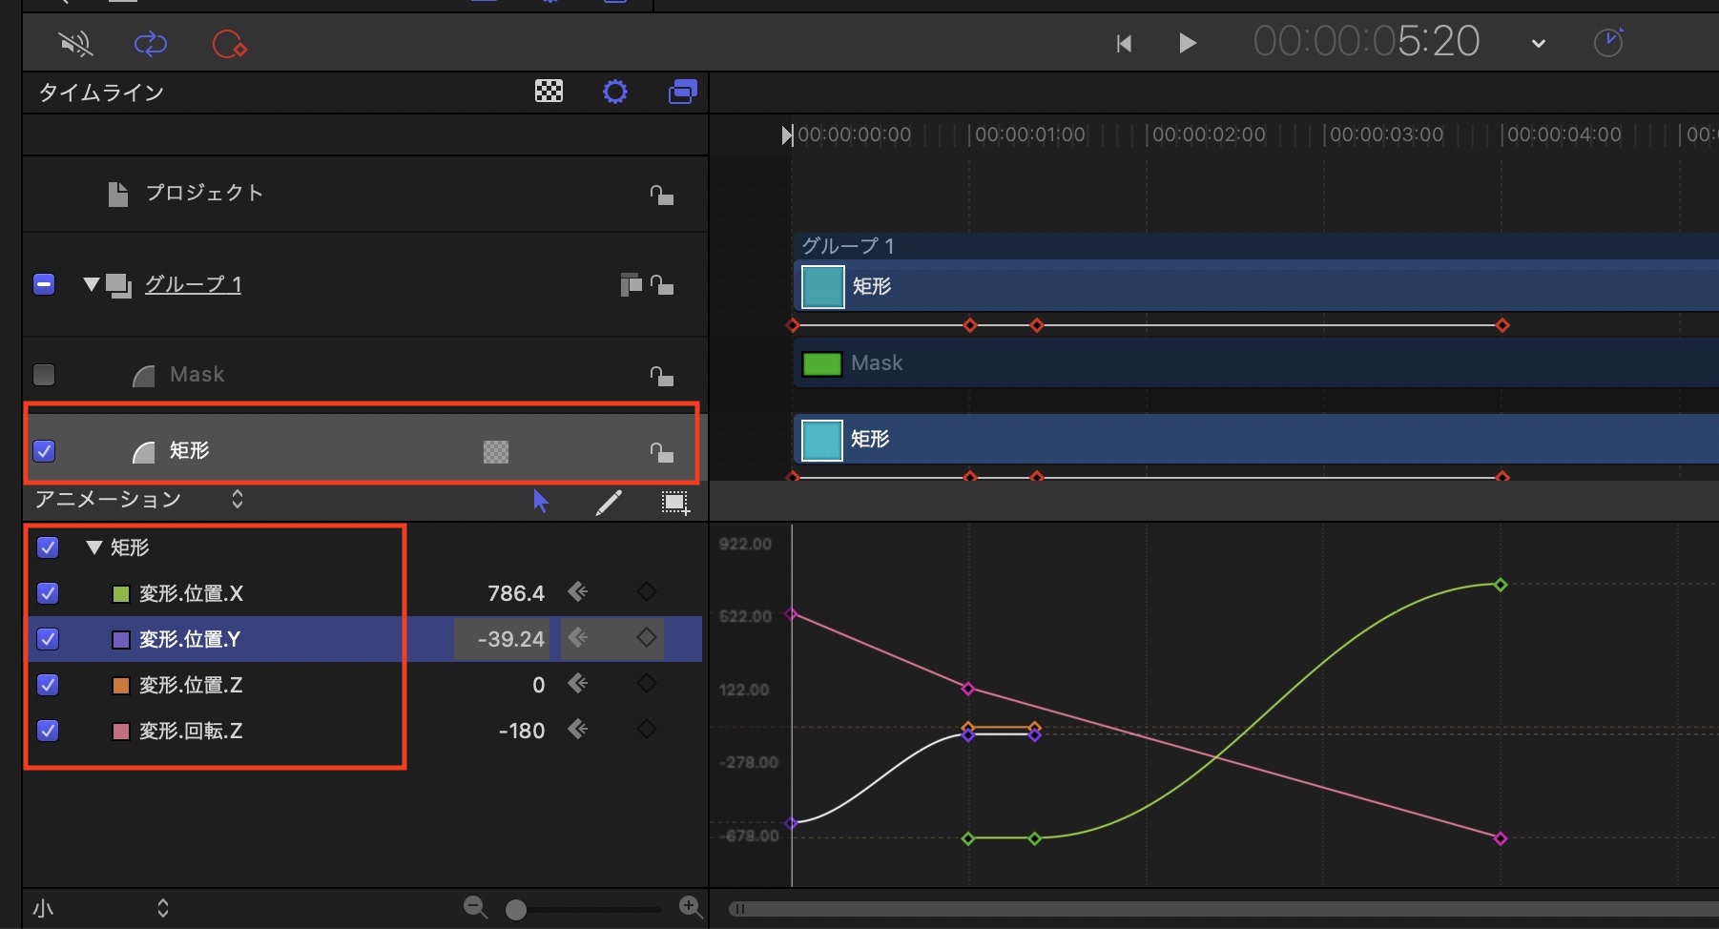Image resolution: width=1719 pixels, height=929 pixels.
Task: Select the pencil sketch keyframes tool
Action: pyautogui.click(x=609, y=502)
